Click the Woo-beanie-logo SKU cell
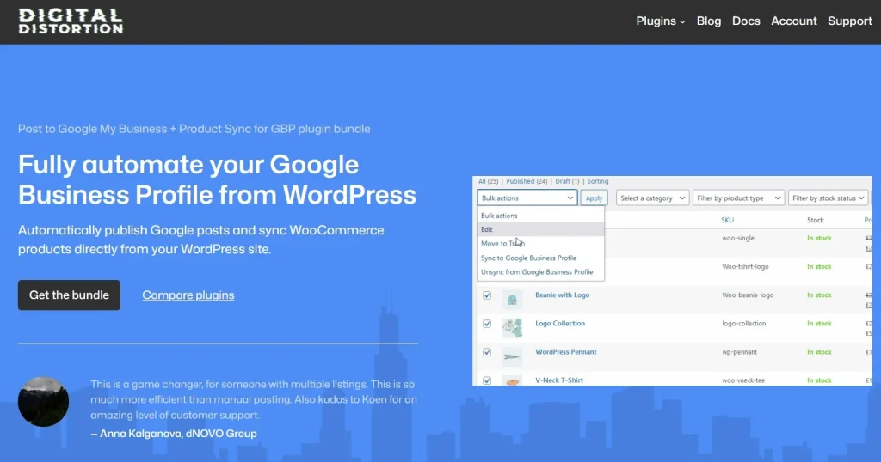This screenshot has height=462, width=881. [x=748, y=295]
